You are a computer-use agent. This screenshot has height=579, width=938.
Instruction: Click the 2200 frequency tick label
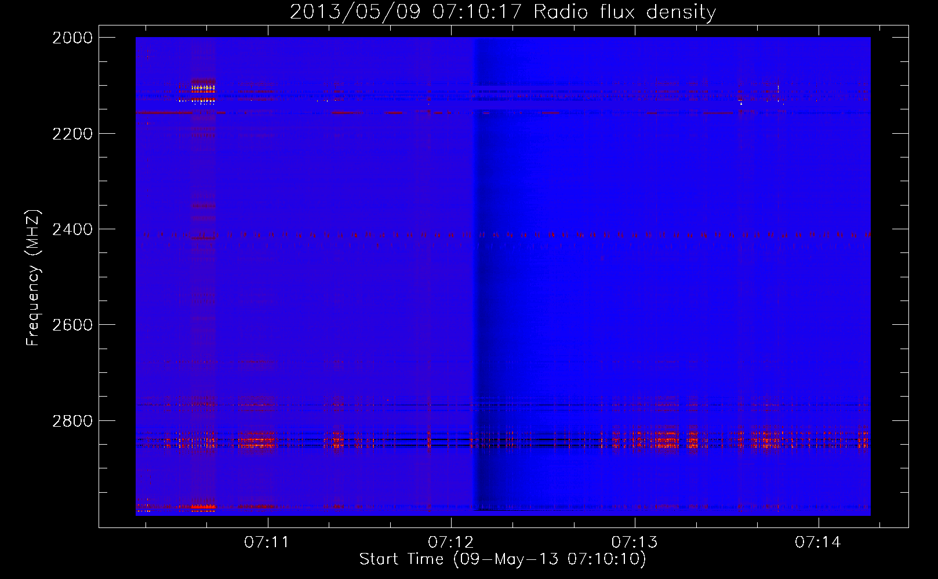(72, 134)
